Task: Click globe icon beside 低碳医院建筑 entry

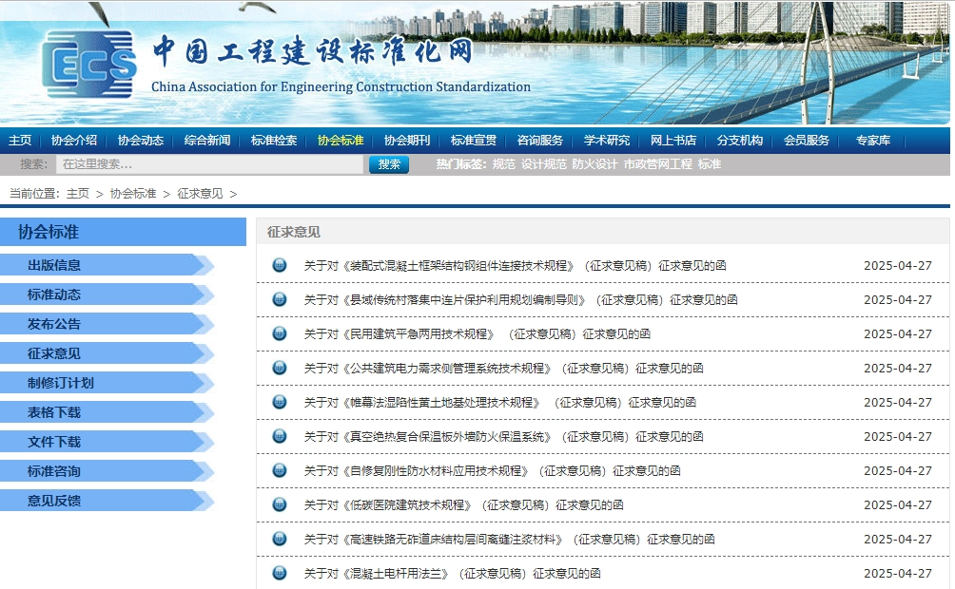Action: pos(280,505)
